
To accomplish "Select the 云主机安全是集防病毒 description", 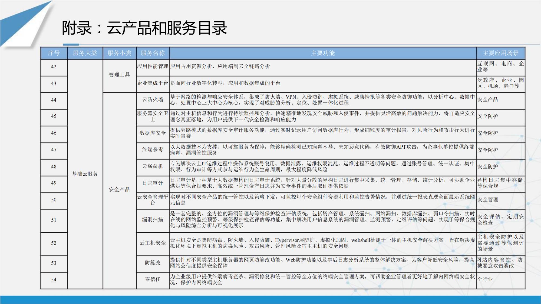I will [x=323, y=243].
